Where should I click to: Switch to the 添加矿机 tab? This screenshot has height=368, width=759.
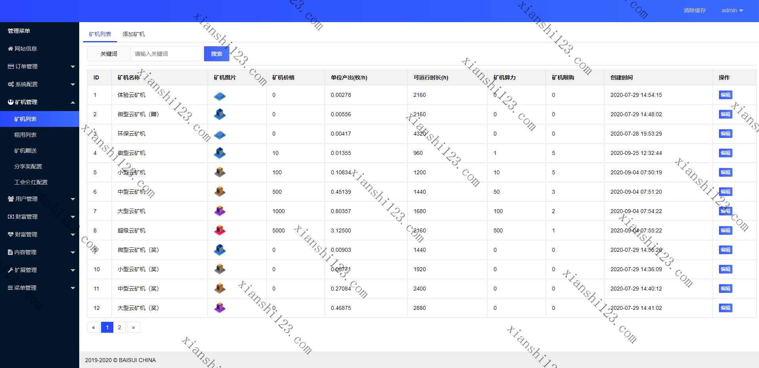[x=133, y=34]
